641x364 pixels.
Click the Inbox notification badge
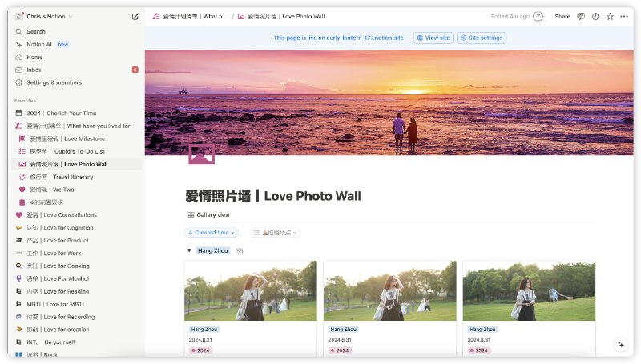[135, 70]
